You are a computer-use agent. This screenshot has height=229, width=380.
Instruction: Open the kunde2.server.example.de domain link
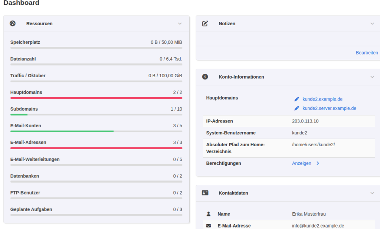tap(330, 108)
